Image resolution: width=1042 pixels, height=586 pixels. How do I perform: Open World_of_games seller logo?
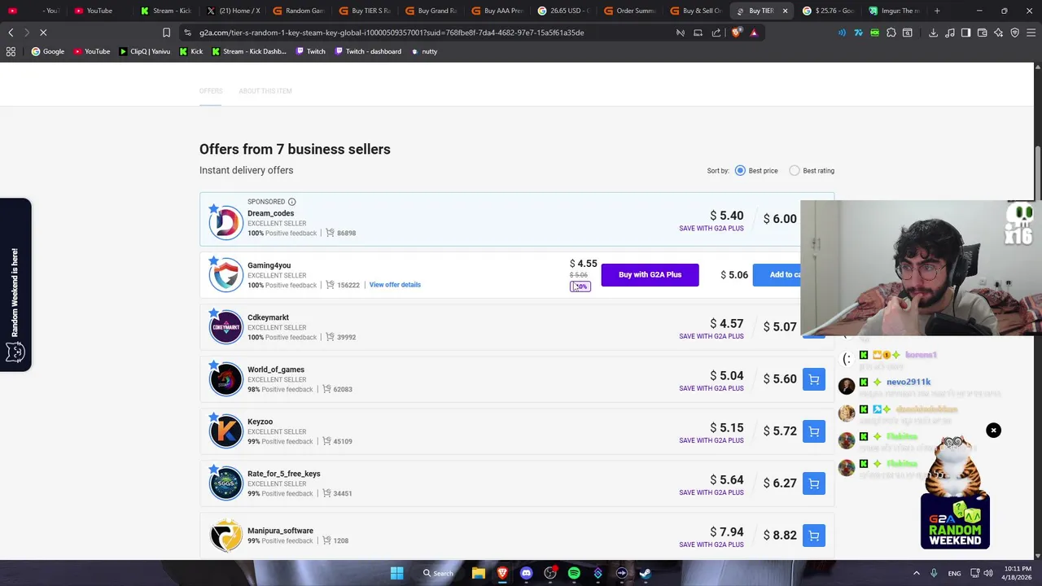pos(225,379)
